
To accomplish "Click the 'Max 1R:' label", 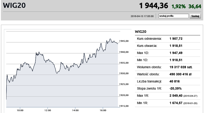I will coord(143,96).
